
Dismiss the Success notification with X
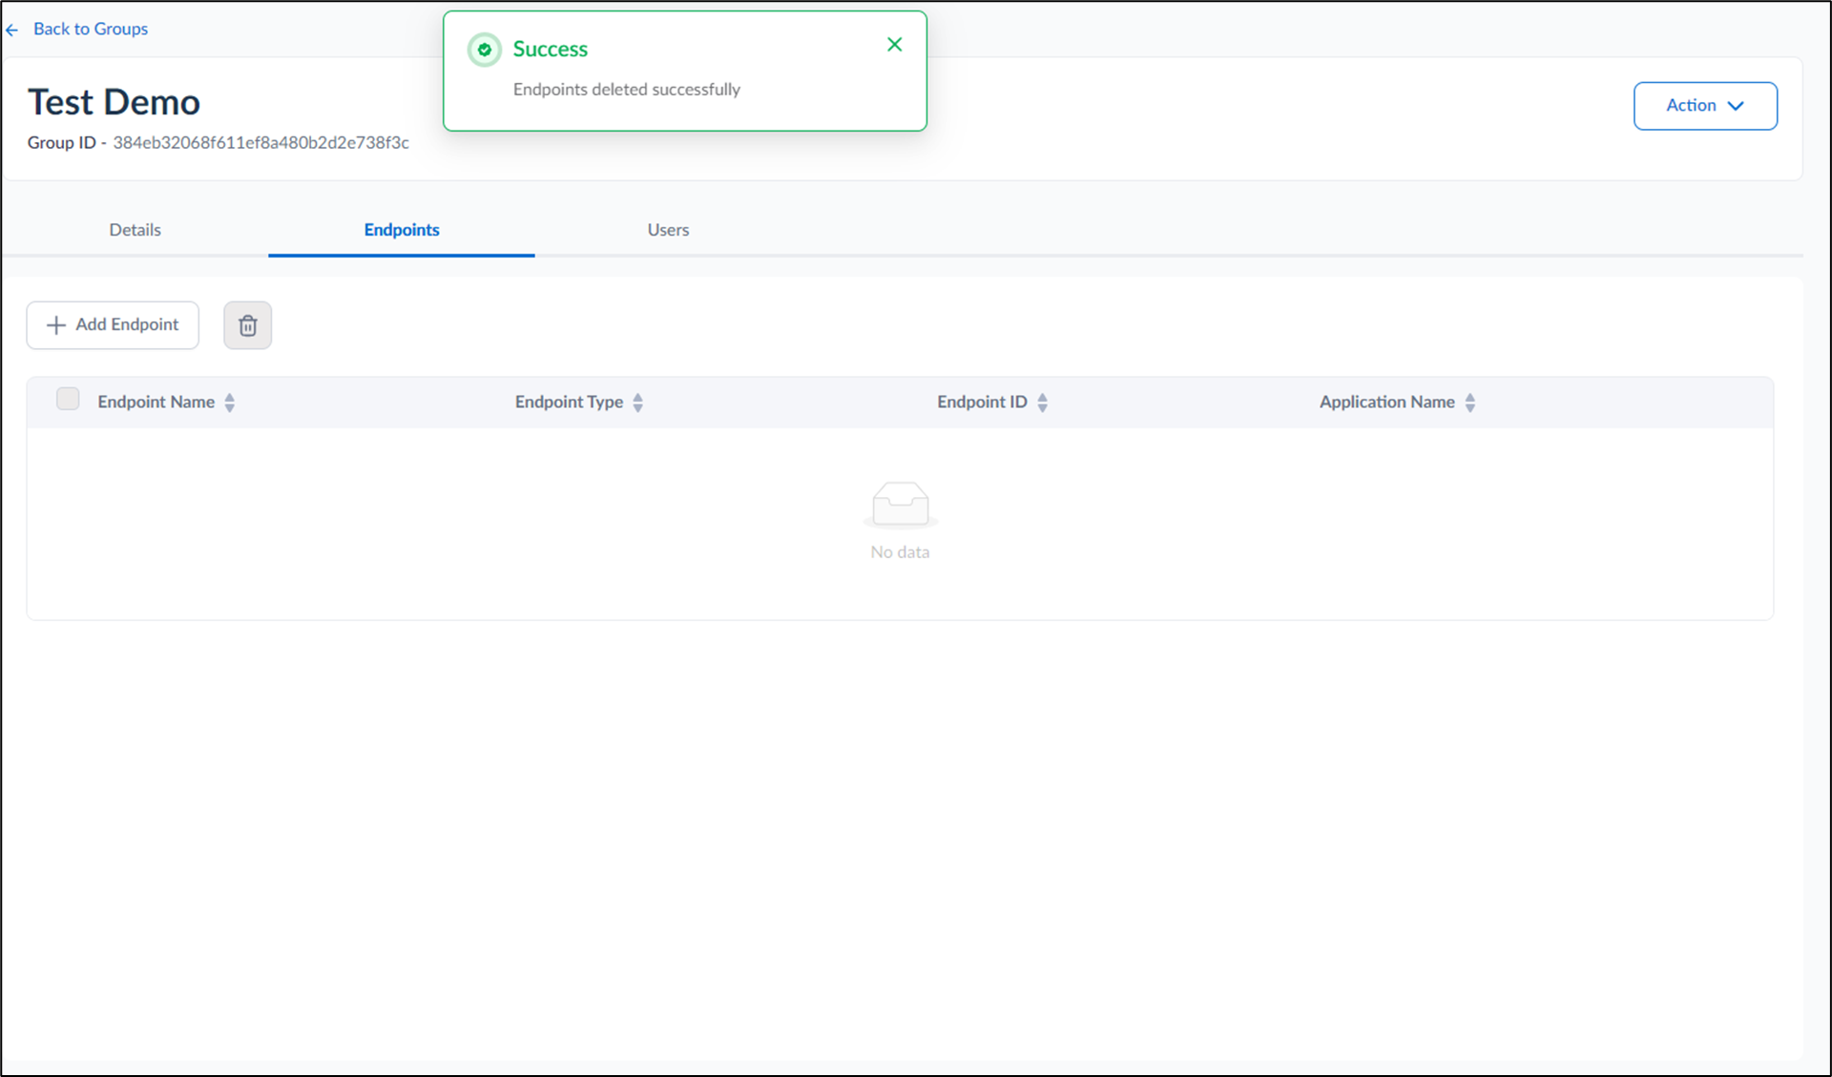(894, 45)
